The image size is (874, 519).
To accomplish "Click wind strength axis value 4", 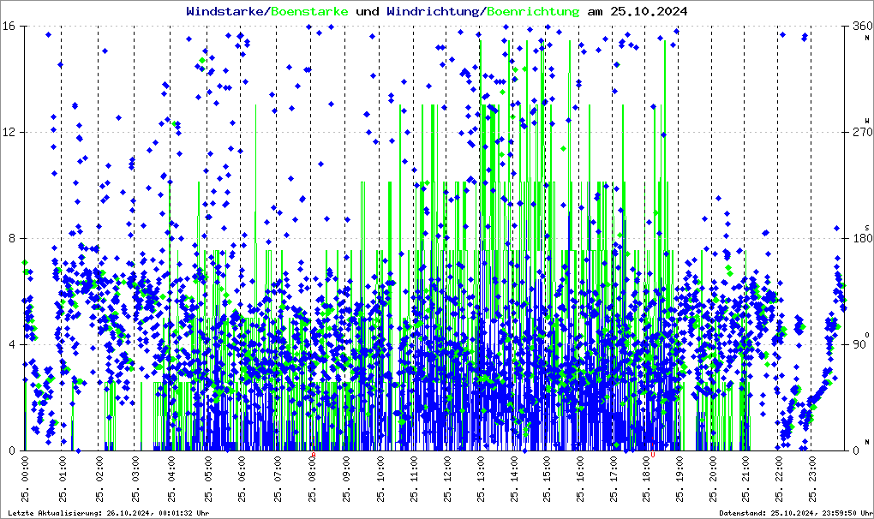I will pos(10,344).
